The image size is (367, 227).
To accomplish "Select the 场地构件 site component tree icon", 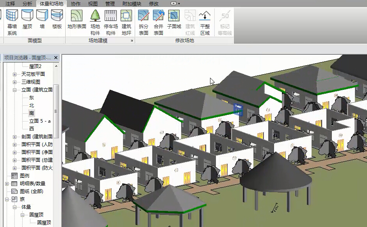I will coord(95,21).
